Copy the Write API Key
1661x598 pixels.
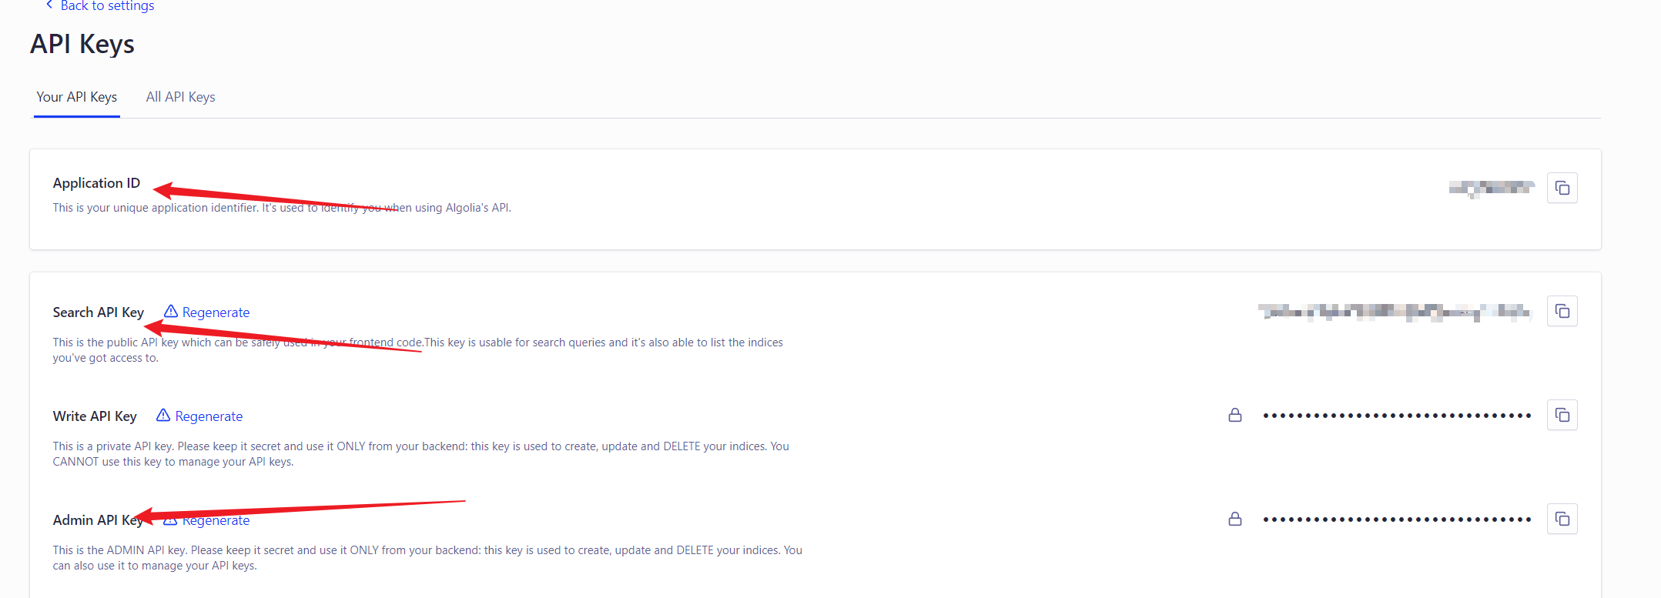[1562, 415]
